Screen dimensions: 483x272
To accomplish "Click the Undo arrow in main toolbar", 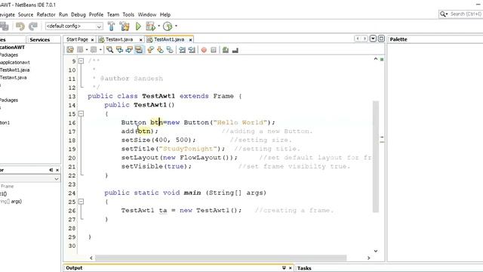I will click(x=20, y=26).
